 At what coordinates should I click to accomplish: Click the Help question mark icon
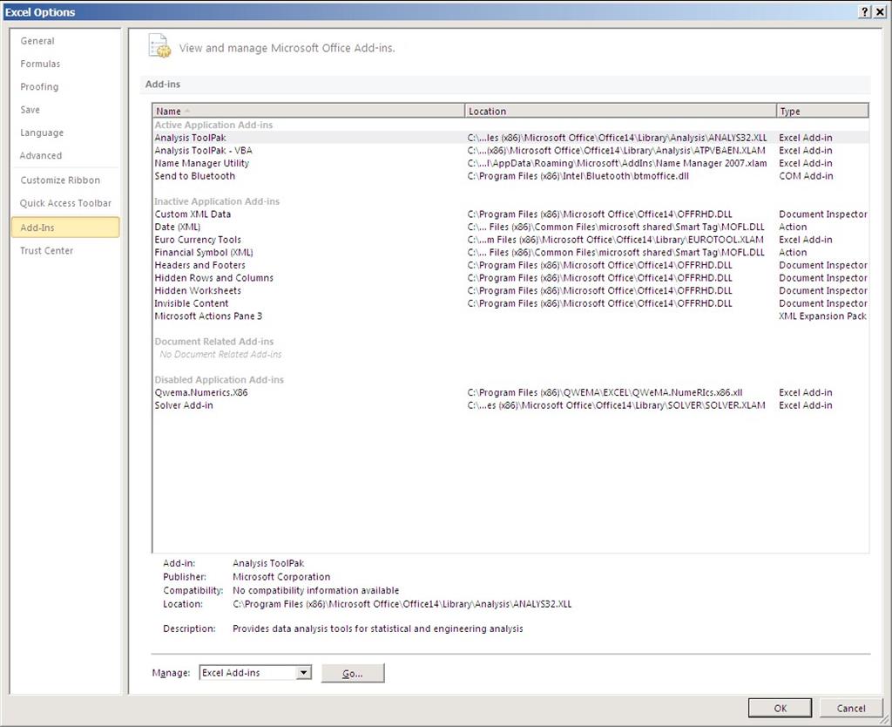pyautogui.click(x=865, y=12)
